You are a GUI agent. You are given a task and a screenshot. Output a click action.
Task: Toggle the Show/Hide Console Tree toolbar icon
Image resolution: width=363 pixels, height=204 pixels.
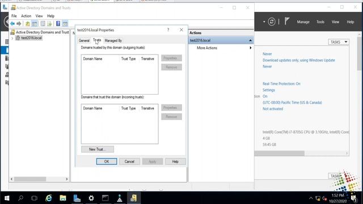coord(34,24)
